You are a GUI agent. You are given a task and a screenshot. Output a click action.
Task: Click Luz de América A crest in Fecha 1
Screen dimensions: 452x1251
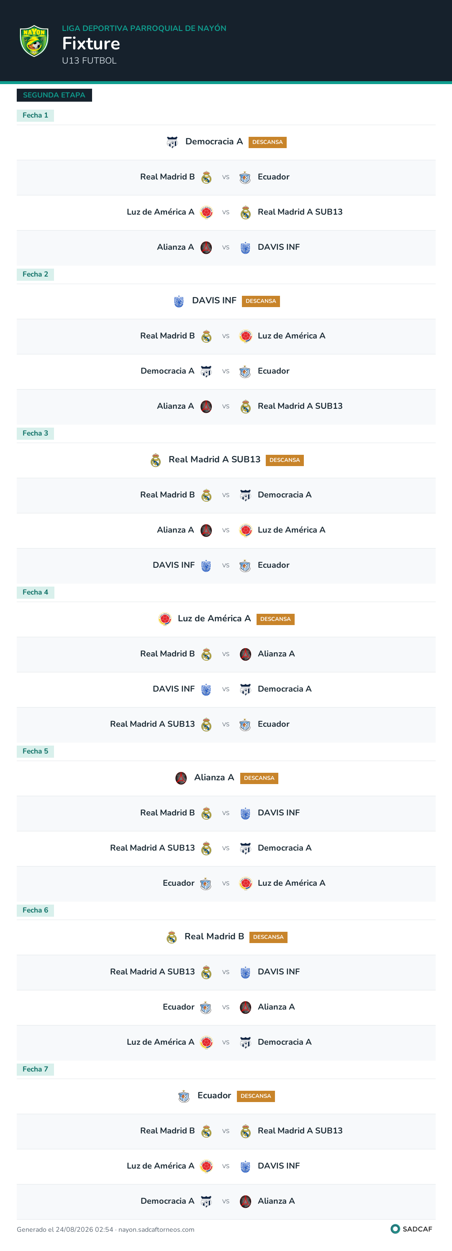click(207, 212)
